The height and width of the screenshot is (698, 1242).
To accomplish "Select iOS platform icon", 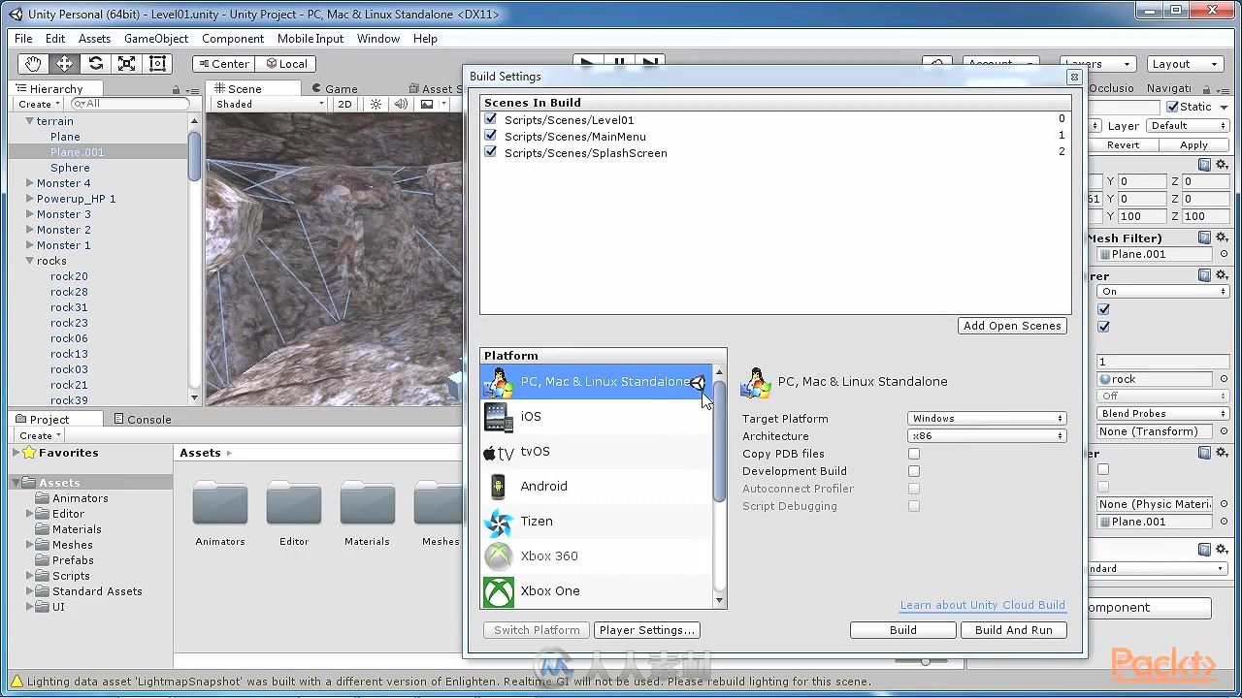I will tap(499, 417).
